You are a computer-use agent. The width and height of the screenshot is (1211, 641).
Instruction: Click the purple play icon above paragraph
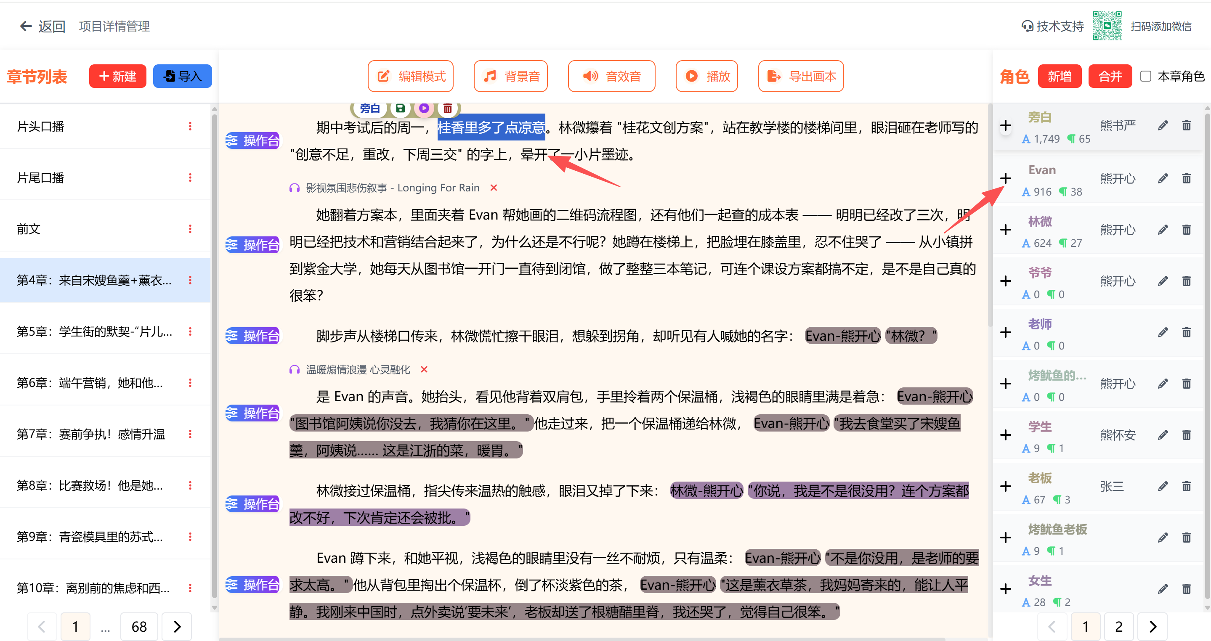click(424, 109)
